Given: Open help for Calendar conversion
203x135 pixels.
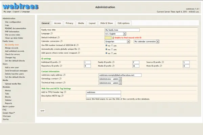Looking at the screenshot, I should click(x=62, y=41).
